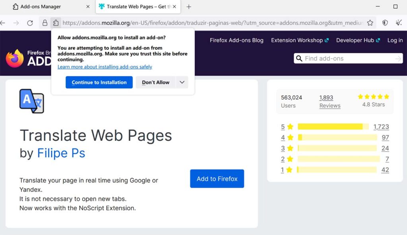Open the 1,723 five-star reviews count
The width and height of the screenshot is (407, 235).
click(381, 127)
